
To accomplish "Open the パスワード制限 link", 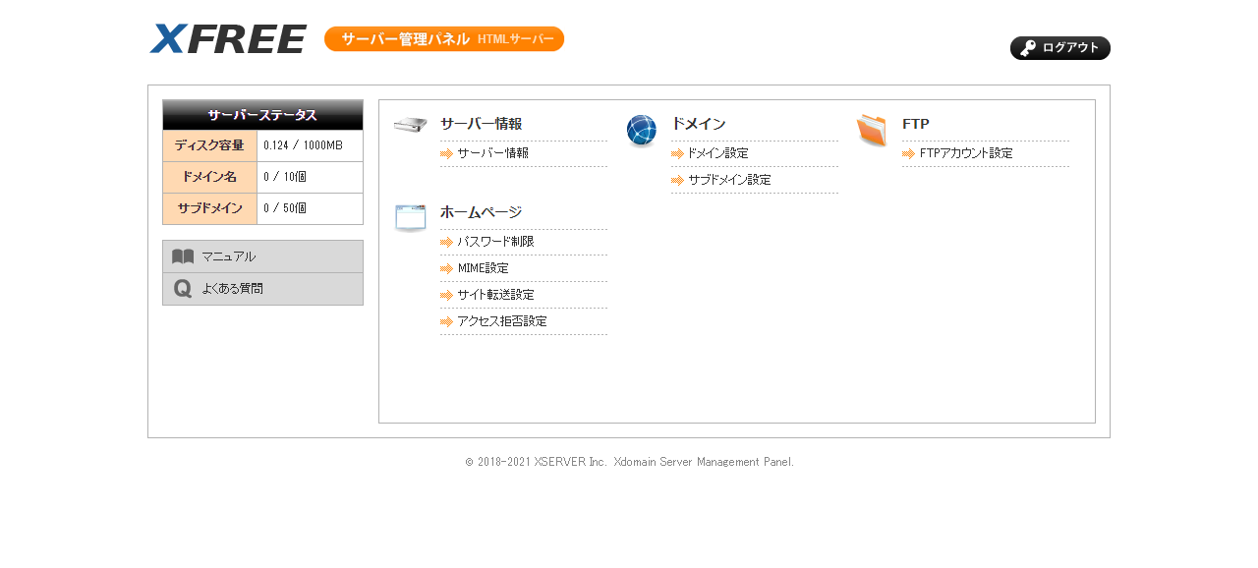I will [x=495, y=242].
